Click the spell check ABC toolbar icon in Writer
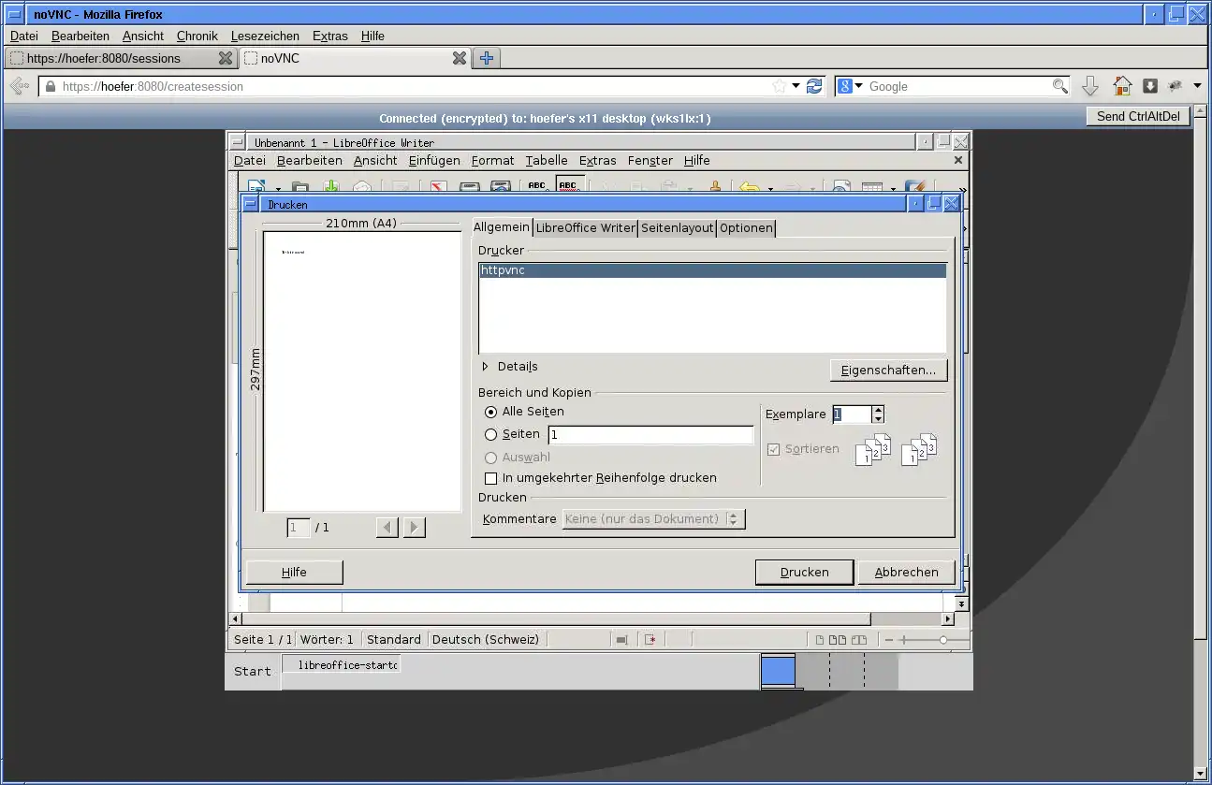This screenshot has height=785, width=1212. (537, 186)
